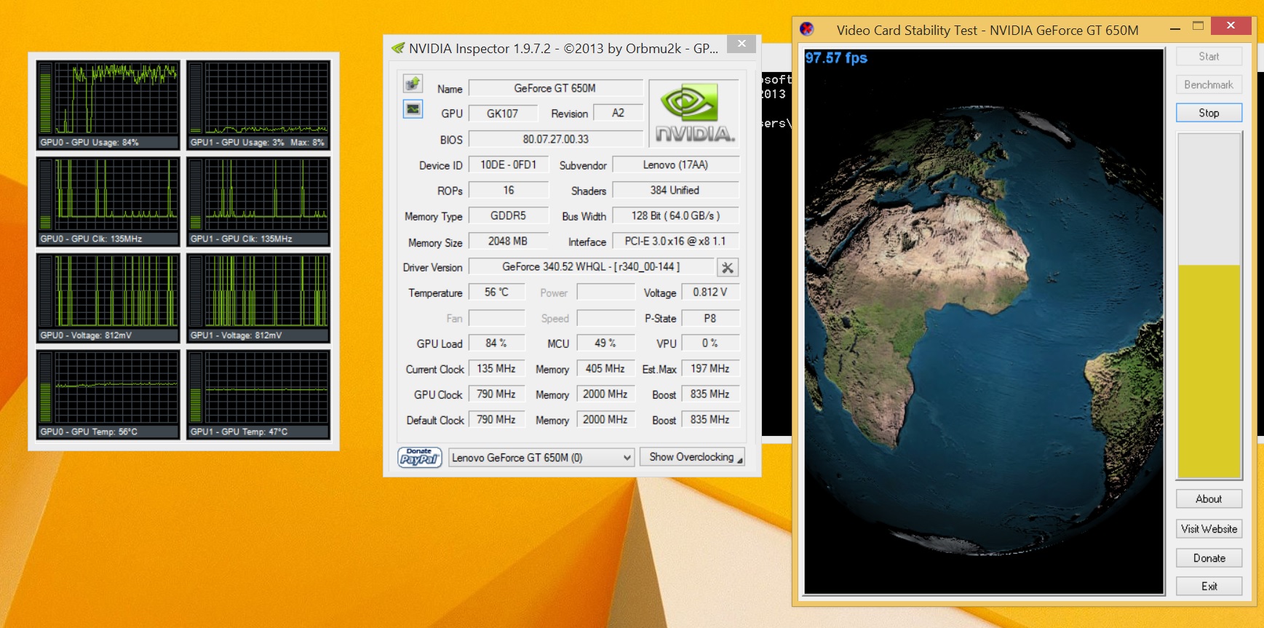Click NVIDIA Inspector title bar icon
The height and width of the screenshot is (628, 1264).
[397, 48]
